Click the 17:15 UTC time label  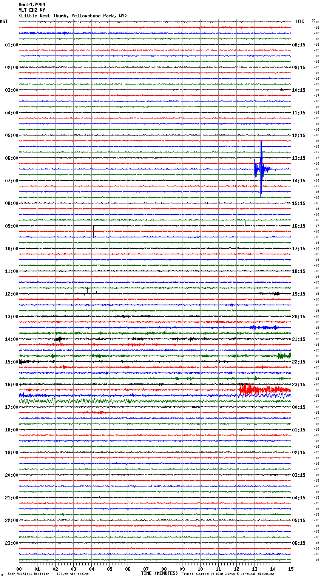pyautogui.click(x=299, y=249)
